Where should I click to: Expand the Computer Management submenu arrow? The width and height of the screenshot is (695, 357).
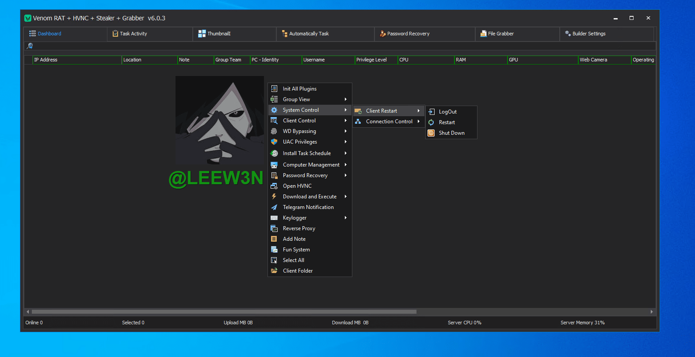pos(346,165)
